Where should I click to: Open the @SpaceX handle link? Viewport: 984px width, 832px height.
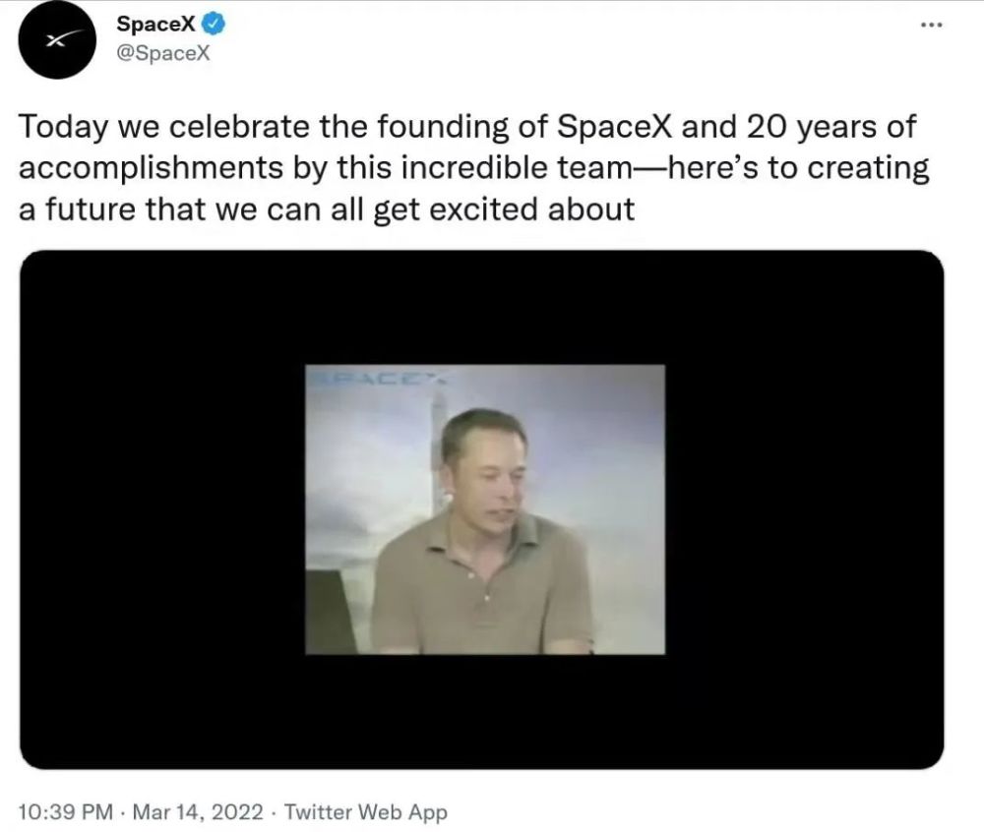pos(162,51)
